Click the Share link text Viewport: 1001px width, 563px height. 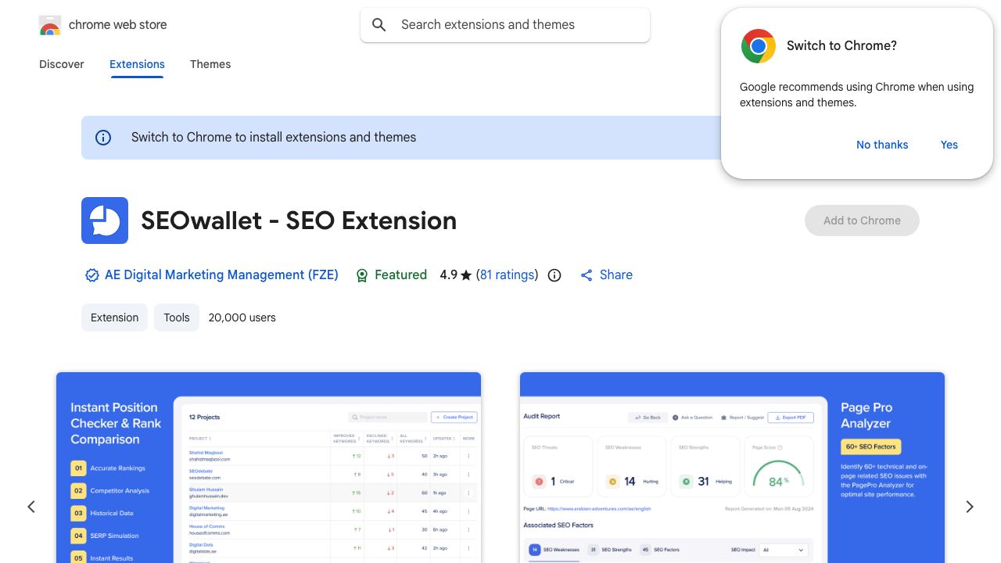[616, 275]
